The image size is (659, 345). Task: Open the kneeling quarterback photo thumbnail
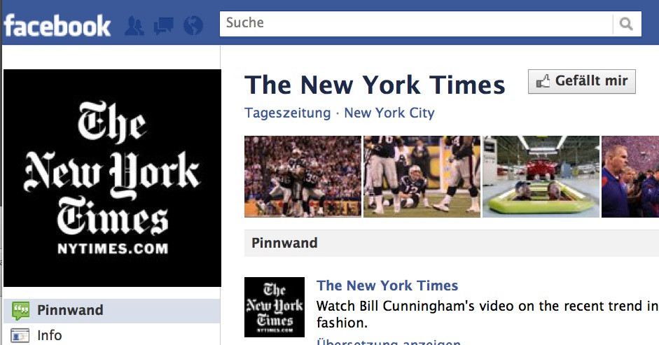coord(422,176)
